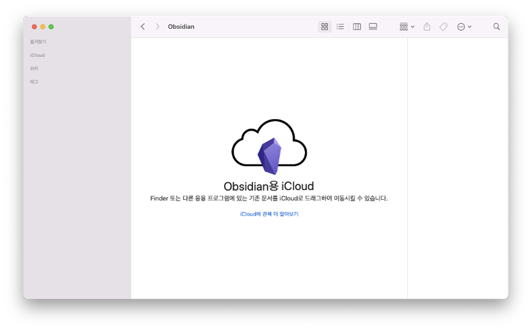Click the tag icon to edit tags
The height and width of the screenshot is (330, 532).
[x=444, y=27]
